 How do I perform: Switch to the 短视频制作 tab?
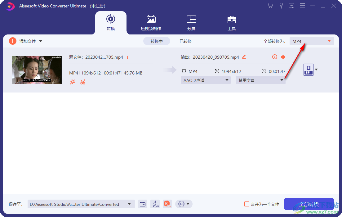click(151, 23)
